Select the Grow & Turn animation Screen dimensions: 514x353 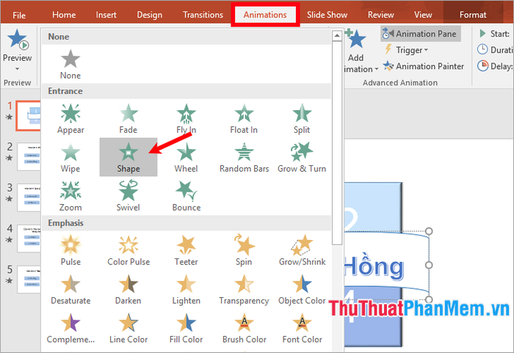coord(302,156)
